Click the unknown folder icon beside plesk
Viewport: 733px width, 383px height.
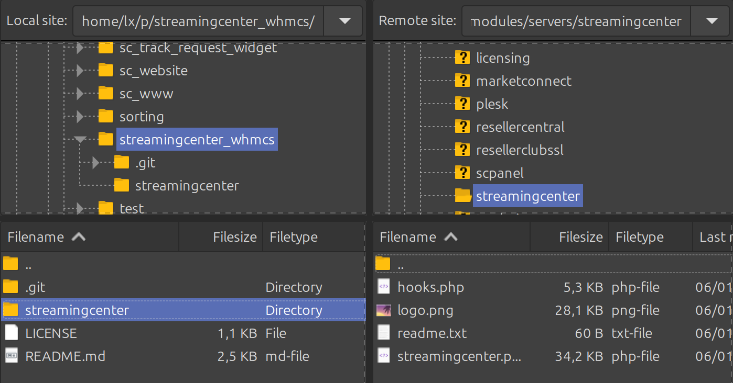coord(462,104)
